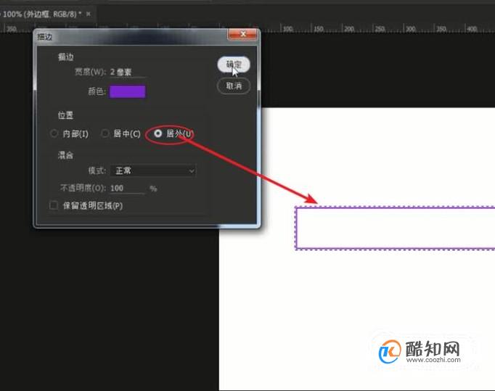The height and width of the screenshot is (391, 495).
Task: Select the 居中(C) position radio button
Action: [105, 133]
